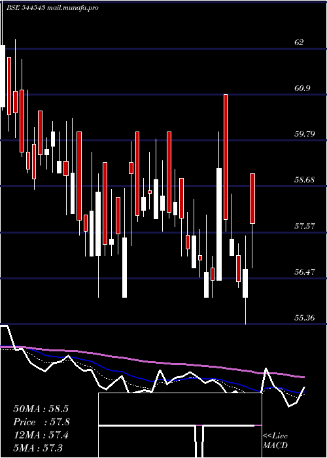Screen dimensions: 327x458
Task: Click the 12MA : 57.4 readout
Action: [41, 435]
